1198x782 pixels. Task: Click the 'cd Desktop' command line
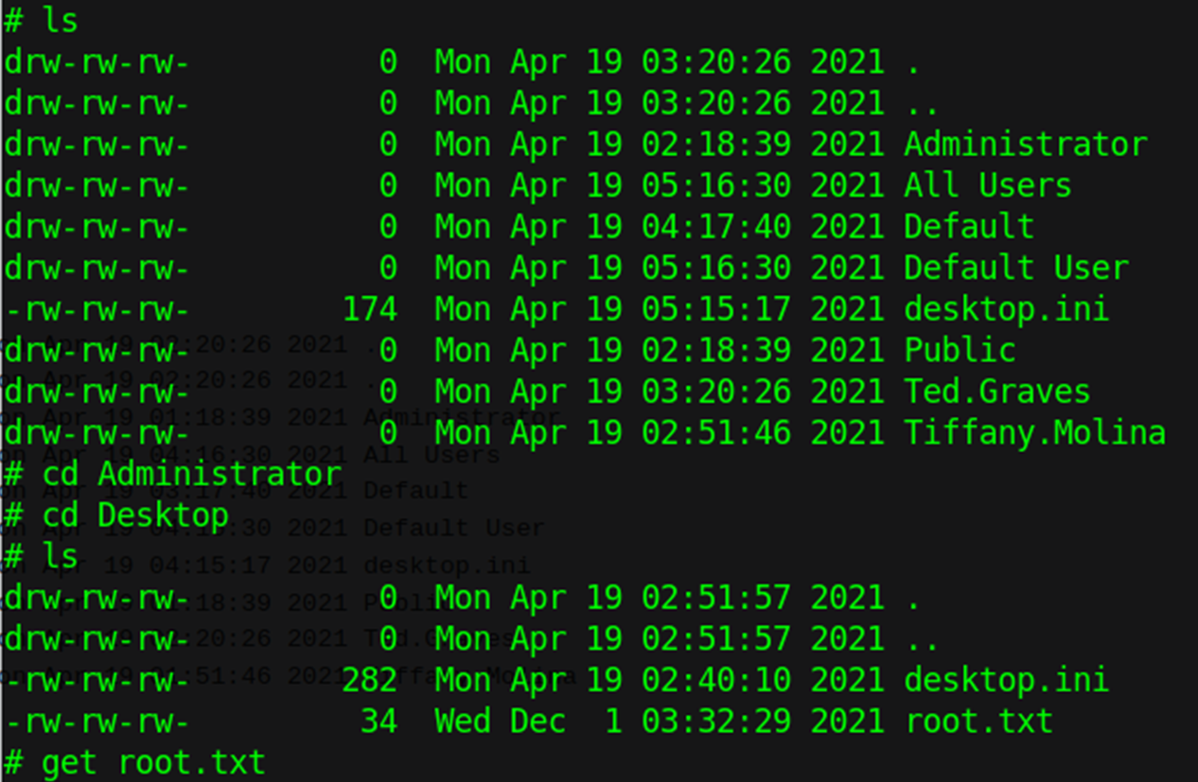(116, 515)
